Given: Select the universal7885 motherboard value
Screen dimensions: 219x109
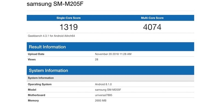Looking at the screenshot, I should [x=104, y=95].
